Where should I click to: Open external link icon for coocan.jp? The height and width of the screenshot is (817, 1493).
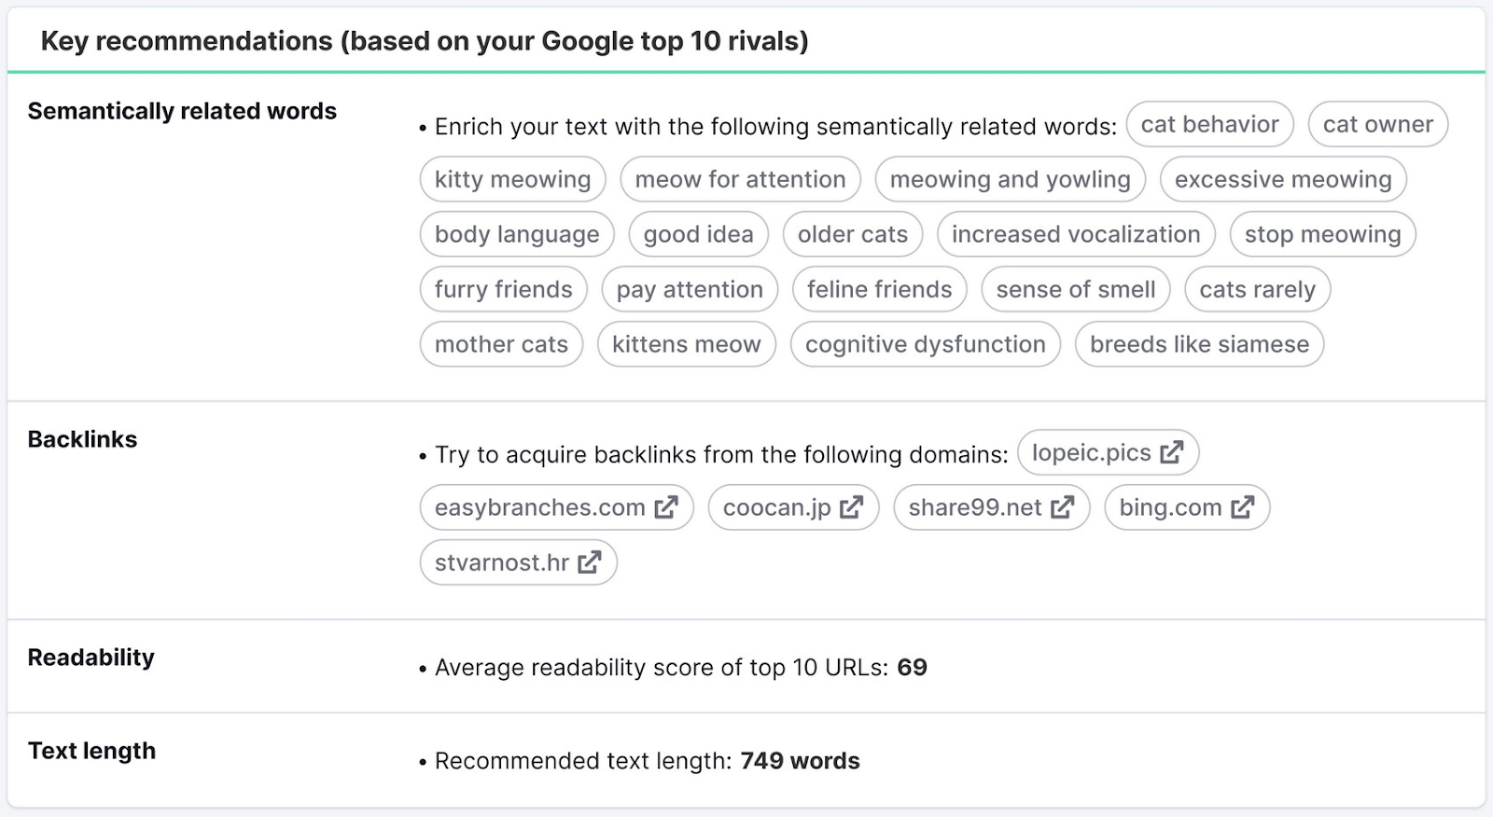click(852, 507)
